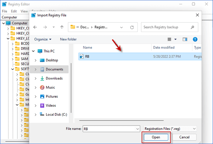The height and width of the screenshot is (144, 213).
Task: Minimize the Registry Editor window
Action: [181, 4]
